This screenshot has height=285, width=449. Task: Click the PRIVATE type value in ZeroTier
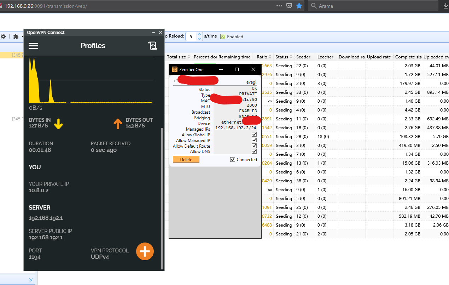(x=248, y=94)
